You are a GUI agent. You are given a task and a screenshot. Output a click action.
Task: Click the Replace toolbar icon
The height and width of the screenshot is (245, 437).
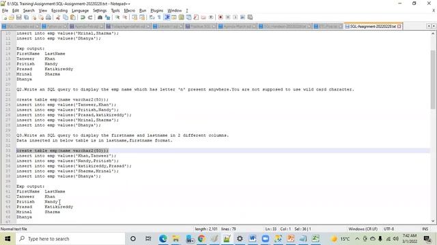pyautogui.click(x=107, y=18)
